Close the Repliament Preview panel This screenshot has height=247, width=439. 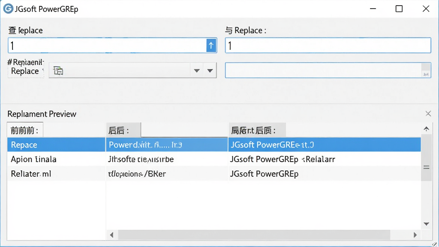click(x=428, y=113)
